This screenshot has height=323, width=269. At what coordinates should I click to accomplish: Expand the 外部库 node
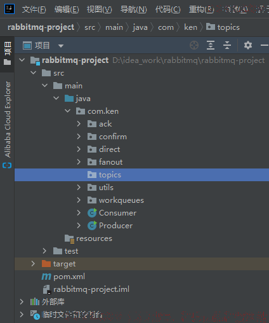point(22,302)
